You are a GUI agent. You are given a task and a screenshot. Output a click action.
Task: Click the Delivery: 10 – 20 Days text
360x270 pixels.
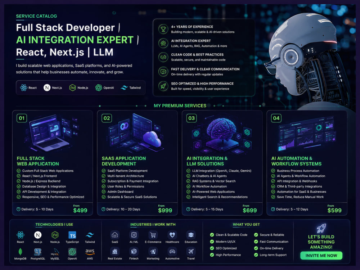coord(123,209)
